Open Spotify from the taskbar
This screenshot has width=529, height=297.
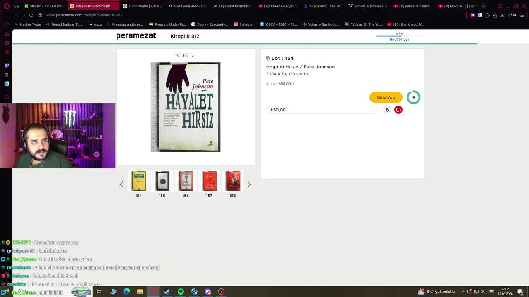pyautogui.click(x=181, y=292)
